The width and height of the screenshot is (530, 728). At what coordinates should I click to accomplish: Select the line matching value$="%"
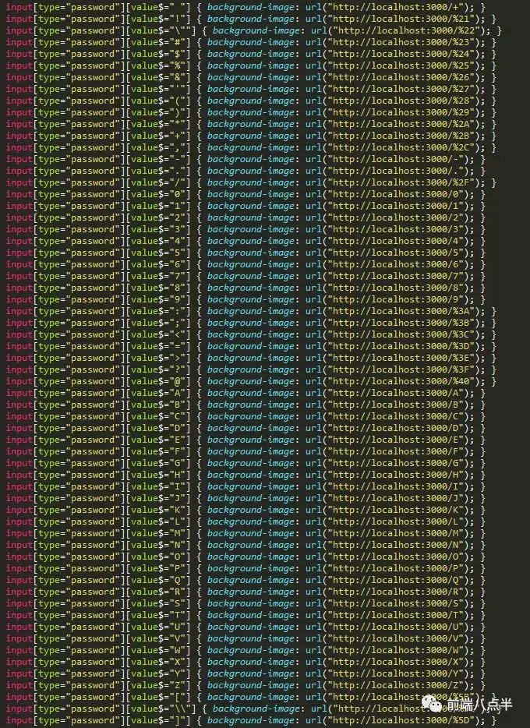251,65
